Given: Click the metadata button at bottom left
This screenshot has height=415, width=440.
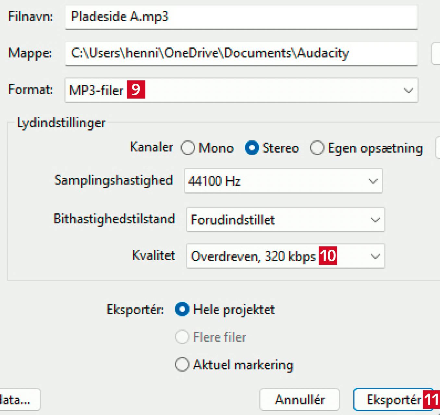Looking at the screenshot, I should click(x=19, y=399).
